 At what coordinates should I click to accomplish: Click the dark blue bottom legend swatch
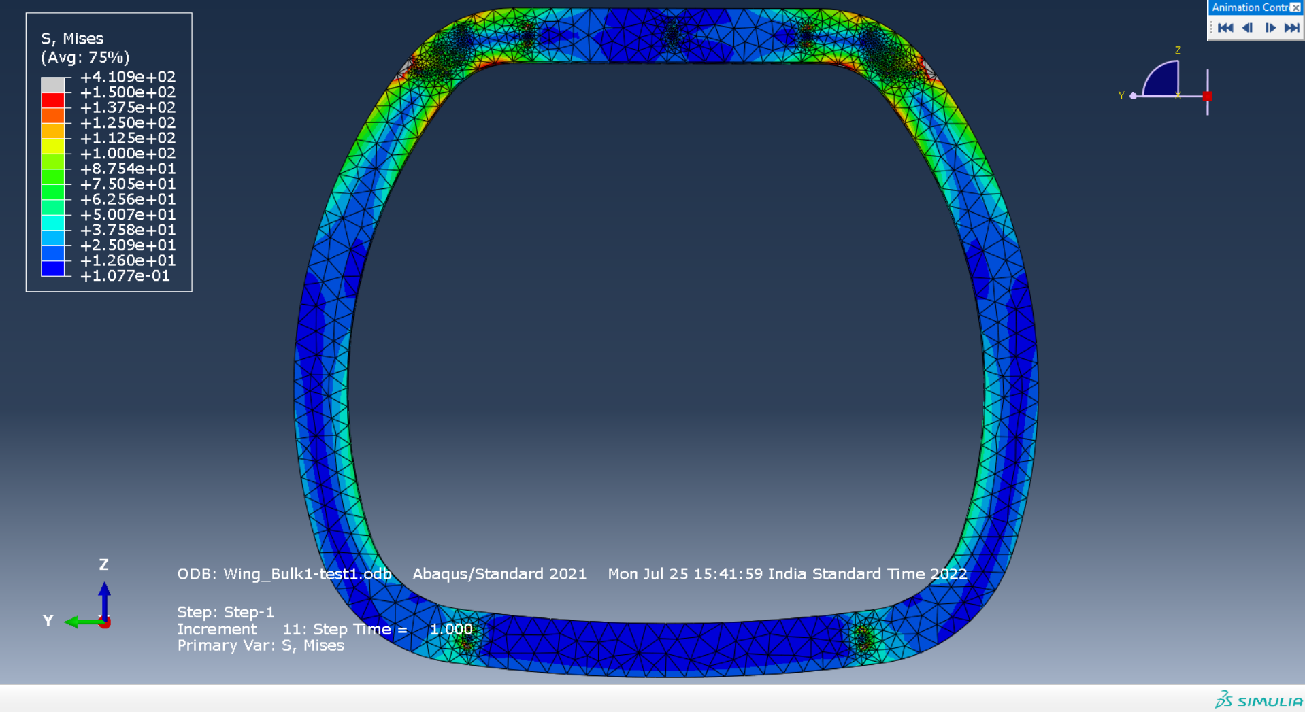point(53,269)
